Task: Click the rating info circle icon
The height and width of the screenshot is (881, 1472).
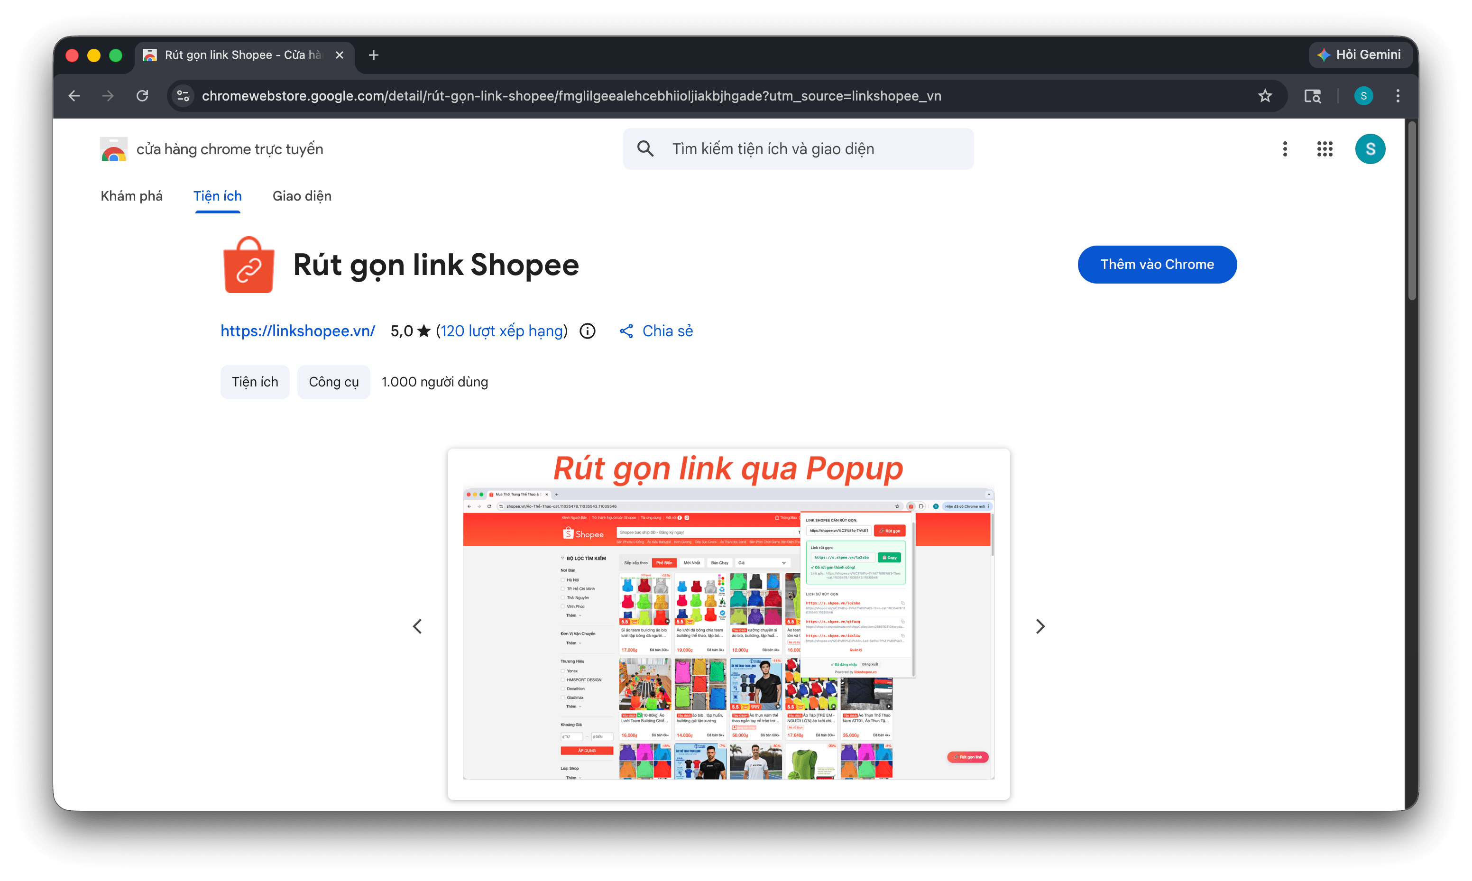Action: (587, 330)
